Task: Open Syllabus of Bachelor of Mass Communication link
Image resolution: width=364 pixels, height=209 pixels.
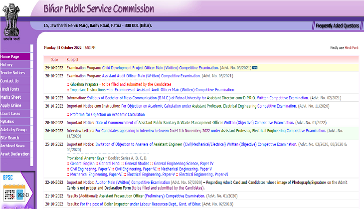Action: (198, 98)
